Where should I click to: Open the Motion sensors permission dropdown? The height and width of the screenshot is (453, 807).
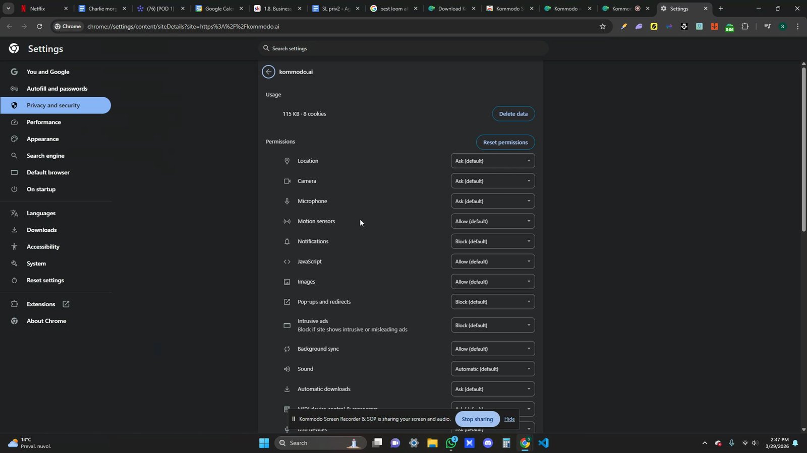pyautogui.click(x=493, y=221)
